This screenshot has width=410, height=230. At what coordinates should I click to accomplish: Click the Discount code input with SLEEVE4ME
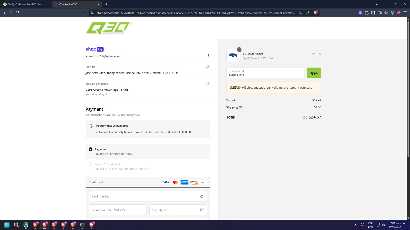click(265, 73)
